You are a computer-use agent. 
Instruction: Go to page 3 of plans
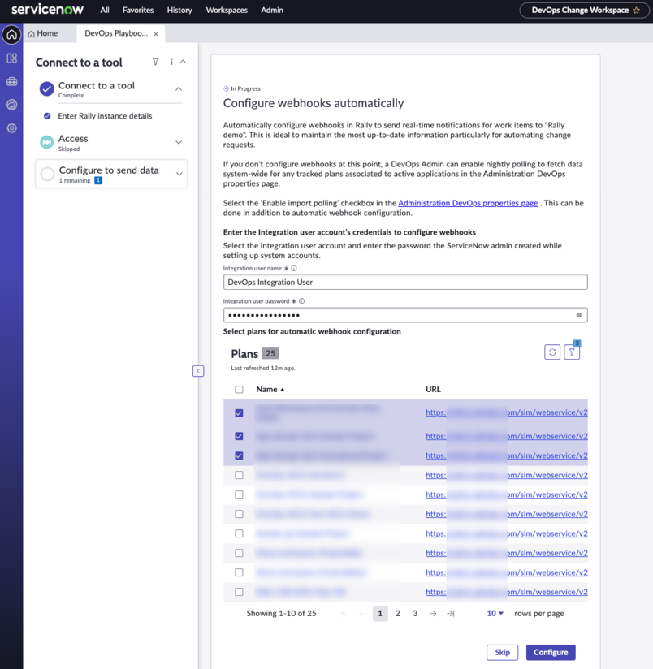pyautogui.click(x=415, y=613)
